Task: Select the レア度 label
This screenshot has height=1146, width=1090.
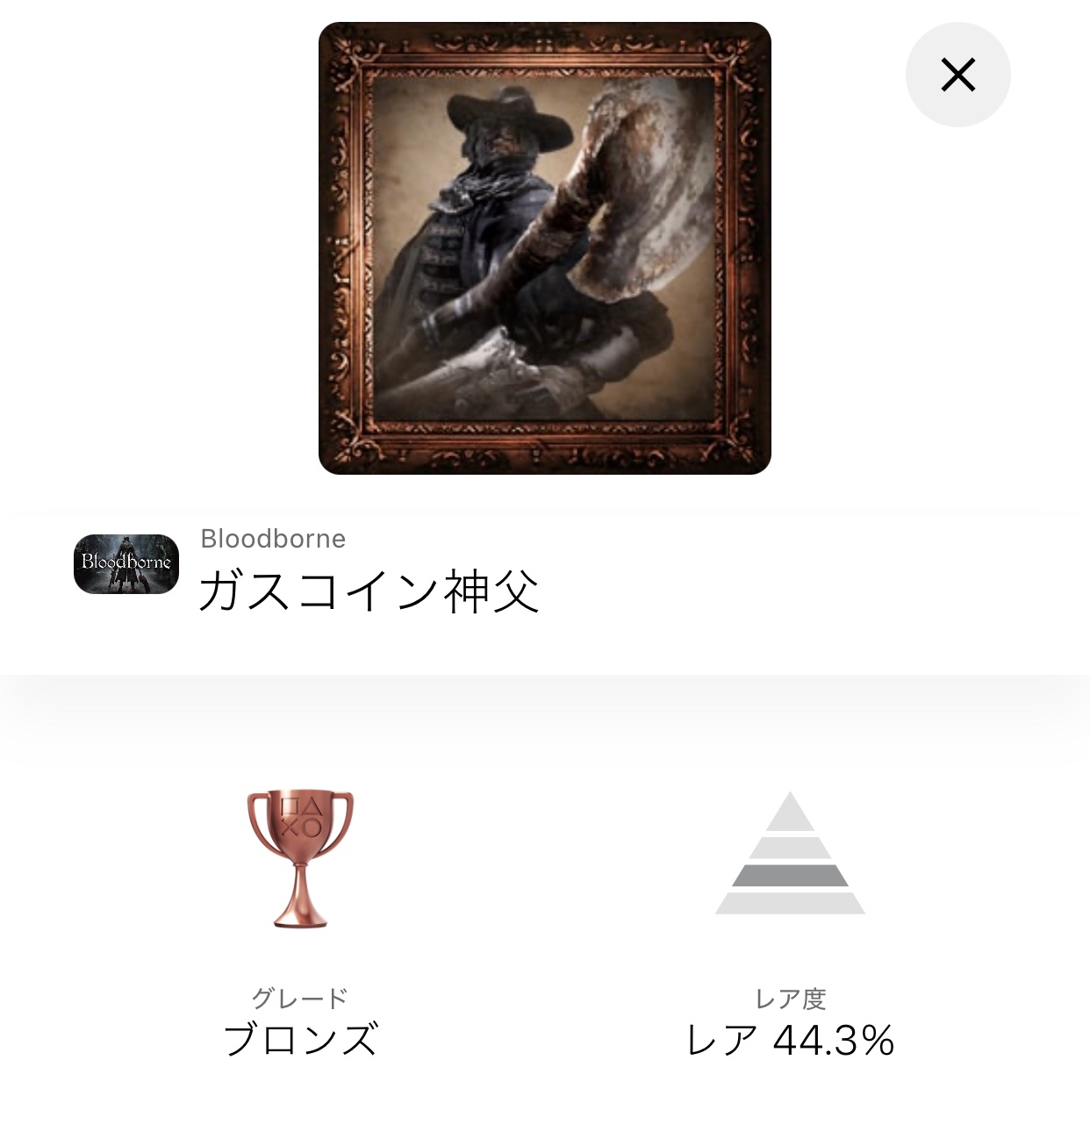Action: (790, 999)
